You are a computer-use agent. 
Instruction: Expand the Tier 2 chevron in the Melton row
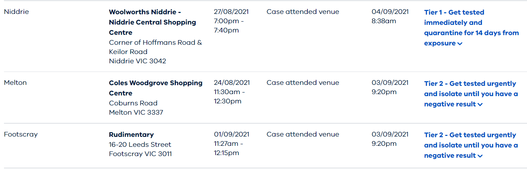click(480, 105)
